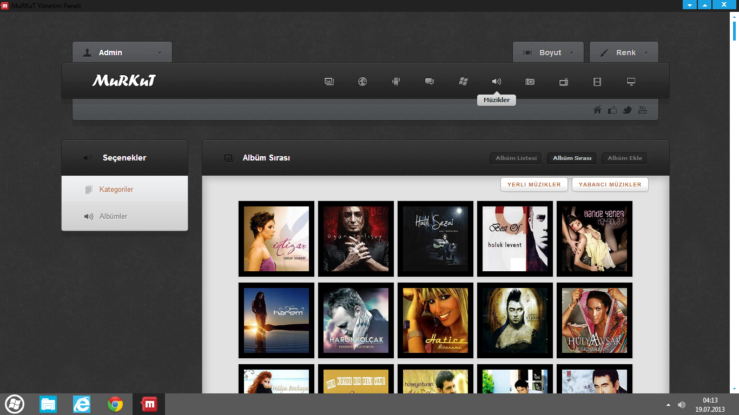Click the Yabancı Müzikler button
The image size is (739, 415).
click(610, 184)
